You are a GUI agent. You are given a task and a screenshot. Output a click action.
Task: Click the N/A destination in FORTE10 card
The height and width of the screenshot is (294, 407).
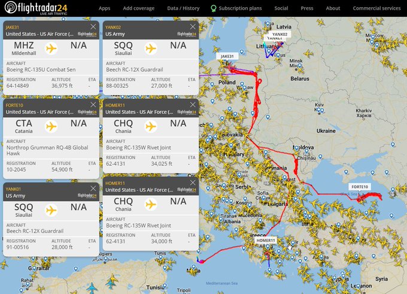click(78, 123)
